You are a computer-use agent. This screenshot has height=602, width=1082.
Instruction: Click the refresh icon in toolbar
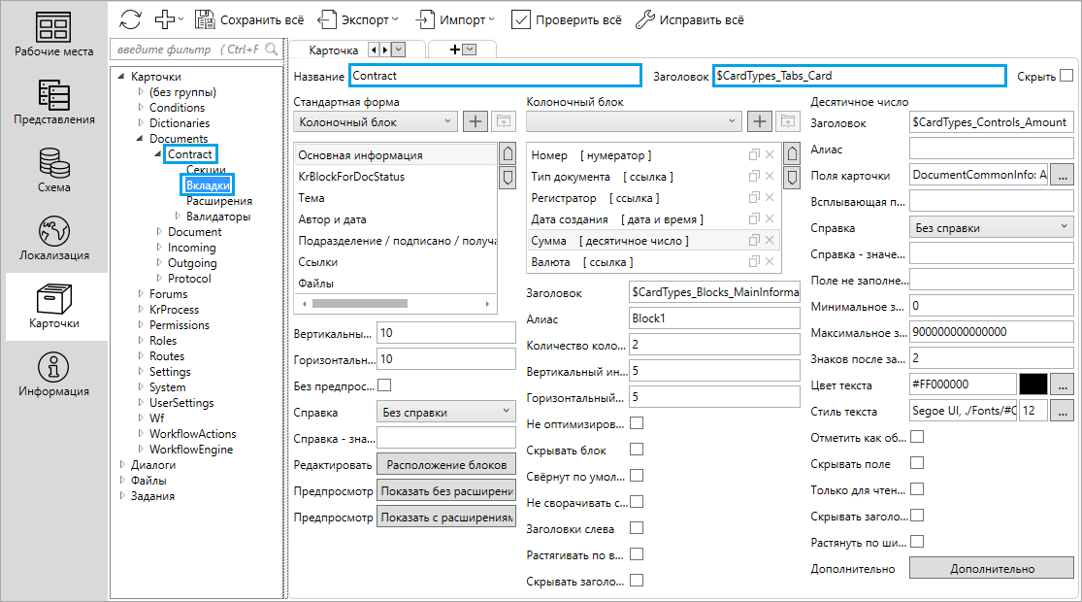[130, 19]
